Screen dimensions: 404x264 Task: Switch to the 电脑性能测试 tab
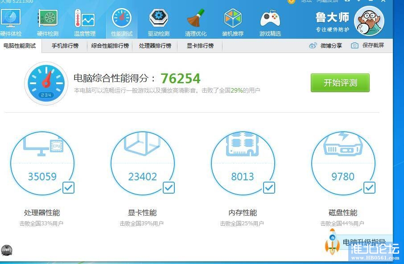click(x=20, y=46)
